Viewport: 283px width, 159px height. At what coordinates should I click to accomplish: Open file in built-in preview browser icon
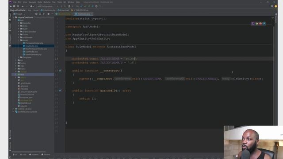click(253, 23)
